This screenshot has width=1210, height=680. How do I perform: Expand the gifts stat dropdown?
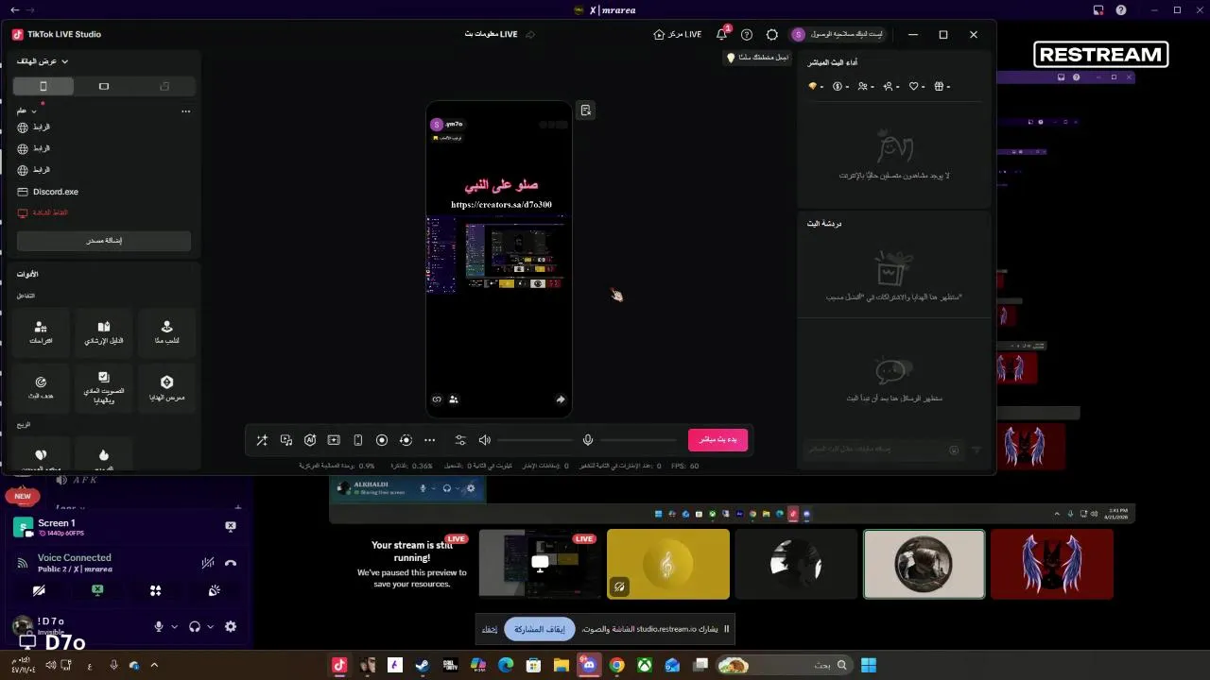pyautogui.click(x=942, y=87)
